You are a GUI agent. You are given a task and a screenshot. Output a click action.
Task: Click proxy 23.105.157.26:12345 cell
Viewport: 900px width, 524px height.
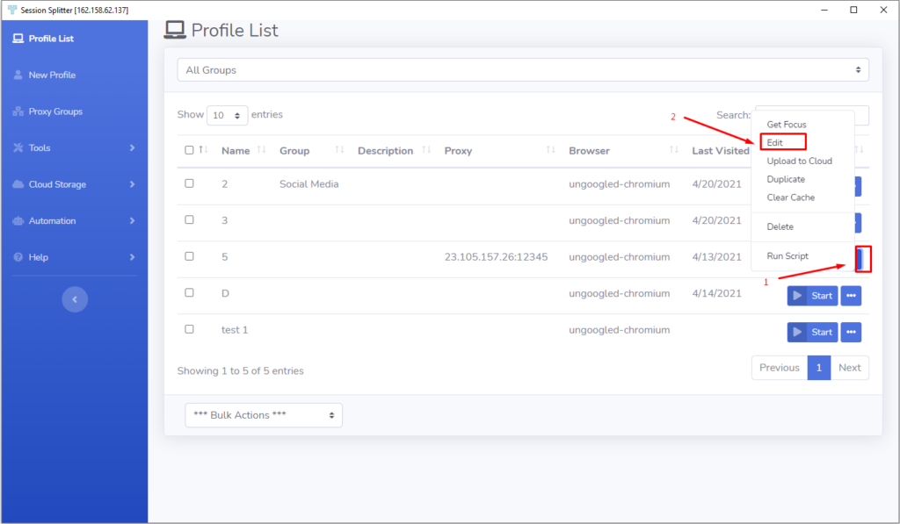coord(496,257)
